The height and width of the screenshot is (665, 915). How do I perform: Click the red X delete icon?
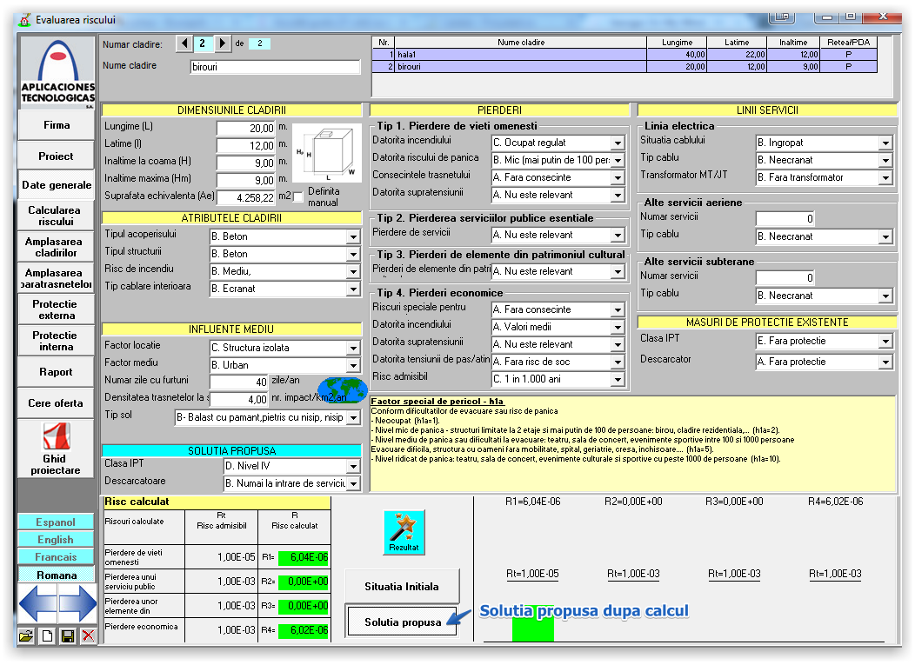pyautogui.click(x=88, y=635)
